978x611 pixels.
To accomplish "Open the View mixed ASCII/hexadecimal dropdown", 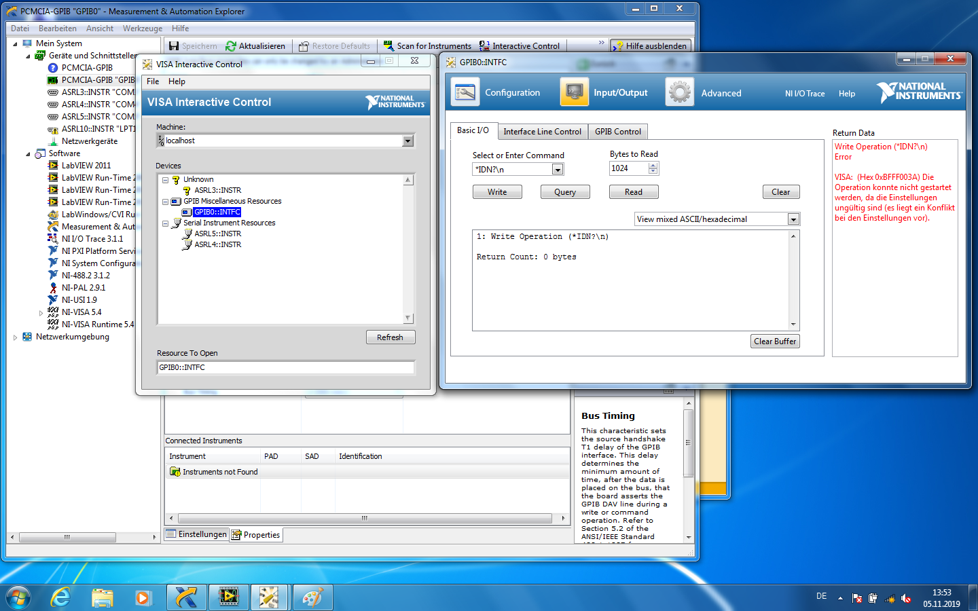I will click(x=793, y=219).
